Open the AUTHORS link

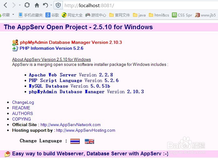pyautogui.click(x=22, y=113)
